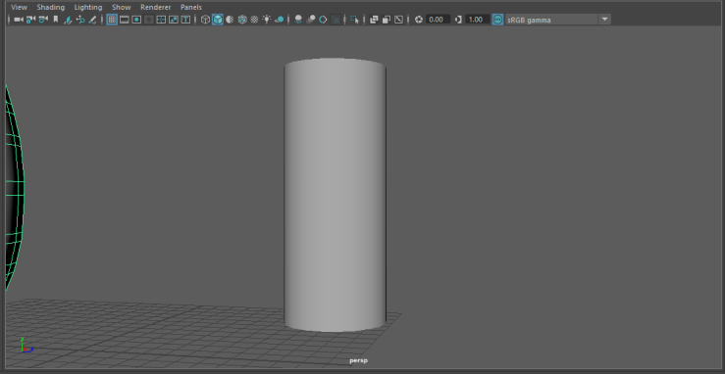Click the XYZ axis indicator
Image resolution: width=725 pixels, height=374 pixels.
click(26, 345)
